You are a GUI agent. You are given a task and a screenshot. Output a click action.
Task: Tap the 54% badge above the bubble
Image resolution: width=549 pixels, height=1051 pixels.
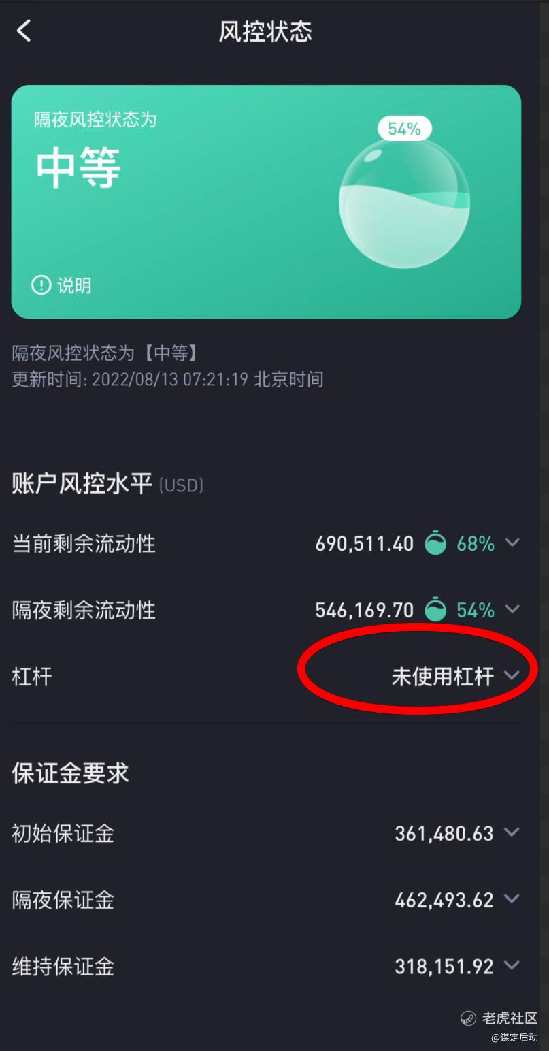(x=404, y=128)
